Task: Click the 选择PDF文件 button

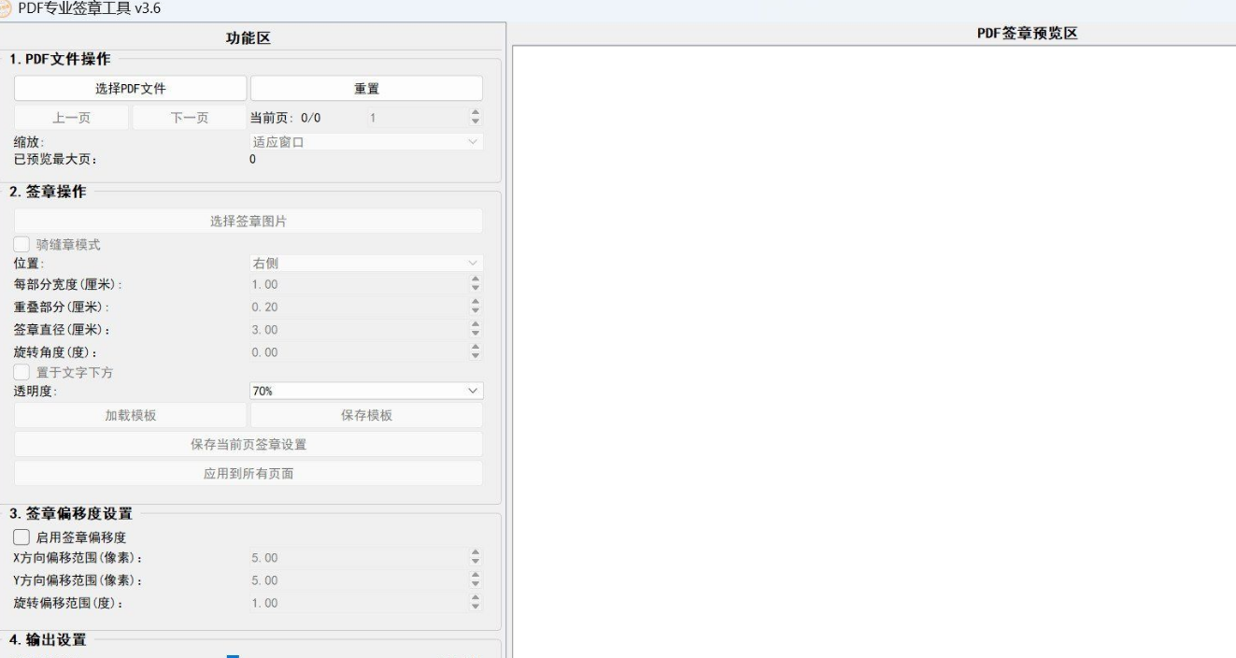Action: point(130,89)
